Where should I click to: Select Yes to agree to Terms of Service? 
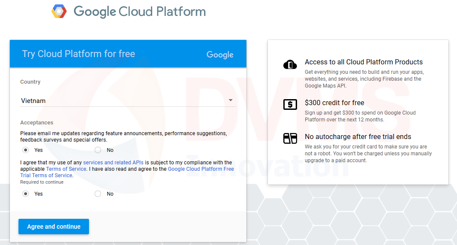[x=26, y=194]
